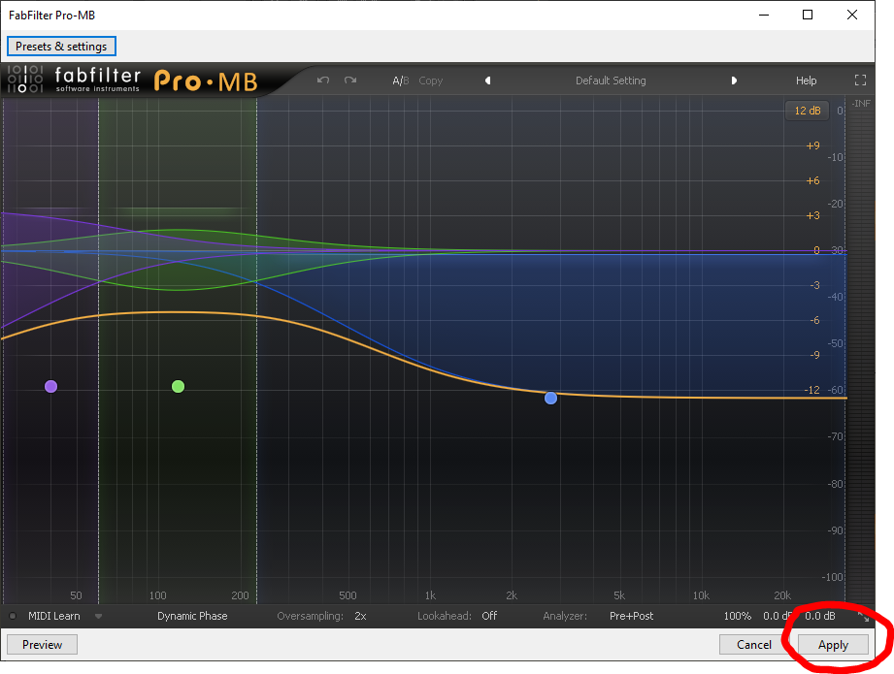
Task: Click the -INF meter label
Action: tap(861, 104)
